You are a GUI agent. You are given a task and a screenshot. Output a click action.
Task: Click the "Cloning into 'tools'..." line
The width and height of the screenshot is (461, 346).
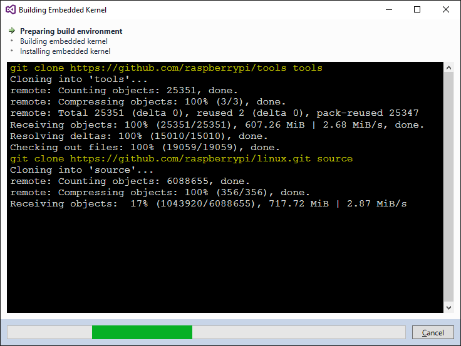pos(78,79)
